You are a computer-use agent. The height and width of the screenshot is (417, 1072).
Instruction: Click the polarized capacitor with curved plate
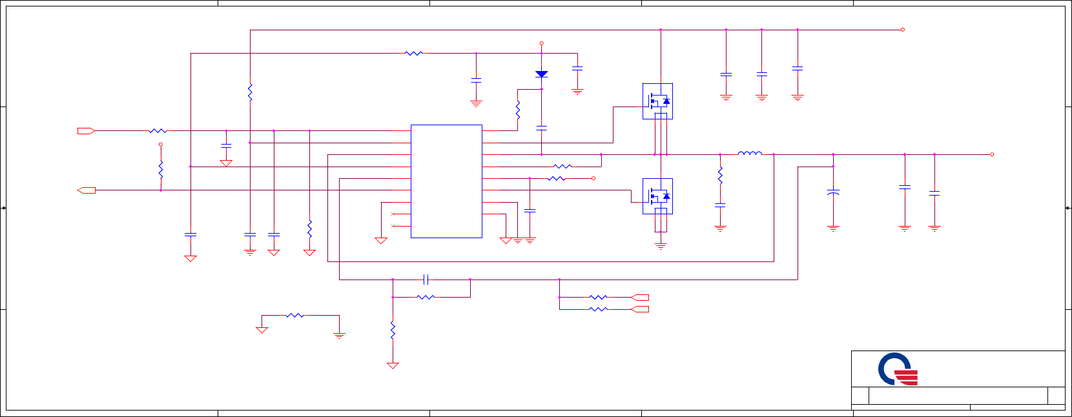tap(833, 192)
